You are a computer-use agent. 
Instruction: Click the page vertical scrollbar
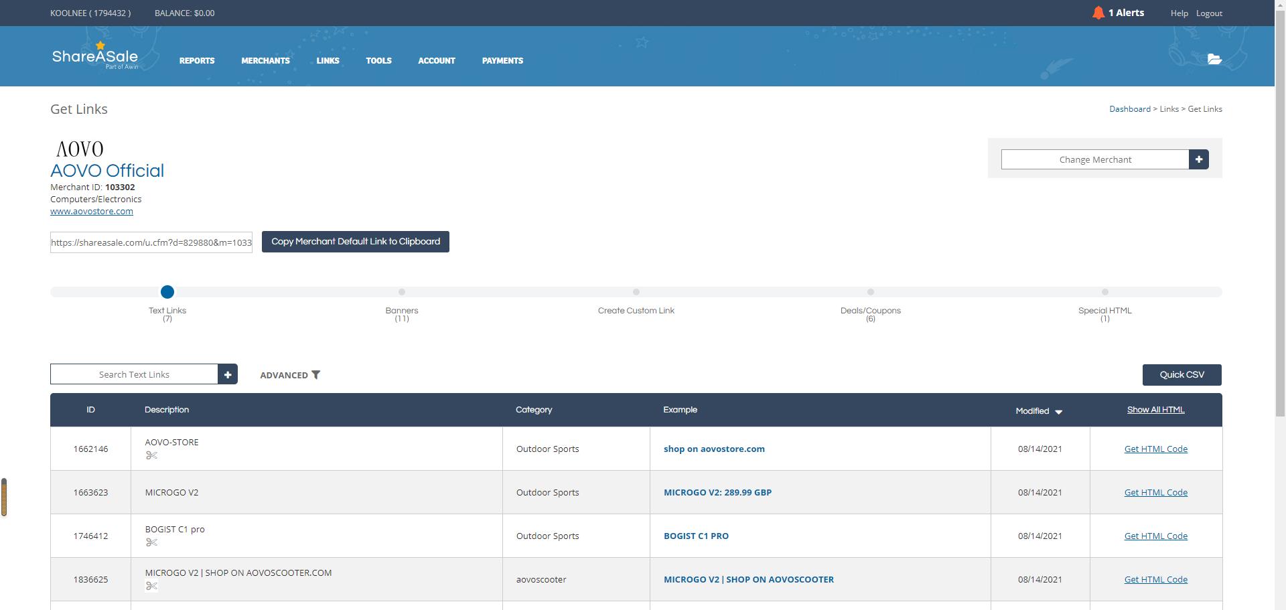[1280, 214]
